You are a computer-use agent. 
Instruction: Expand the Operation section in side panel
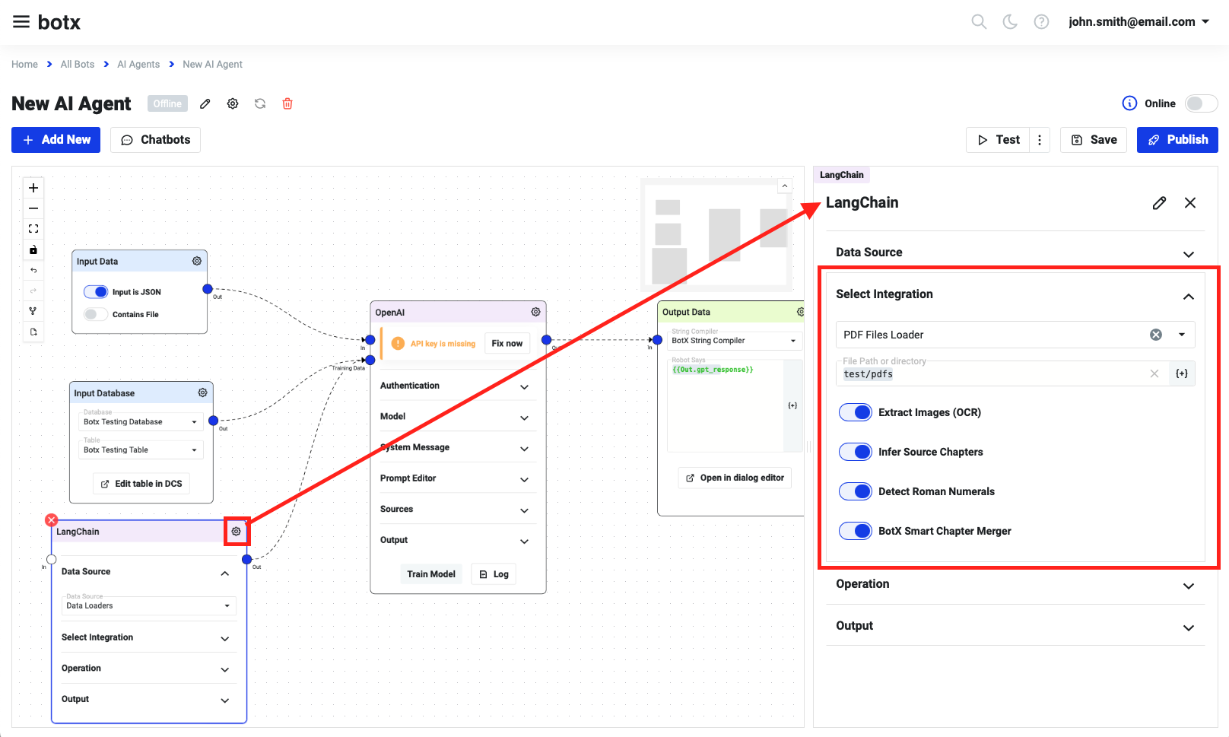(1015, 584)
